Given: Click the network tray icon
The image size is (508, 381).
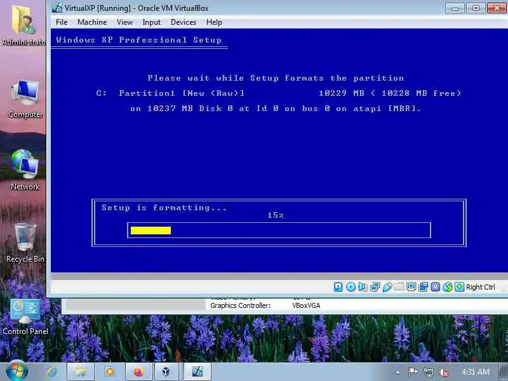Looking at the screenshot, I should coord(428,372).
